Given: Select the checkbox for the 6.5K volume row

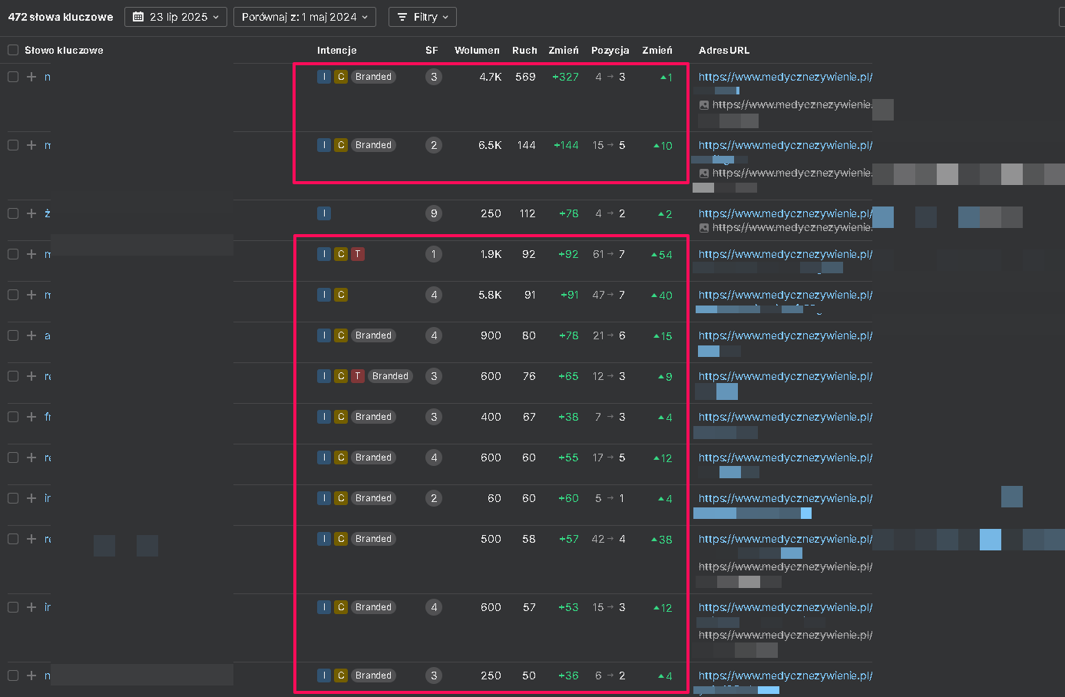Looking at the screenshot, I should pos(13,145).
